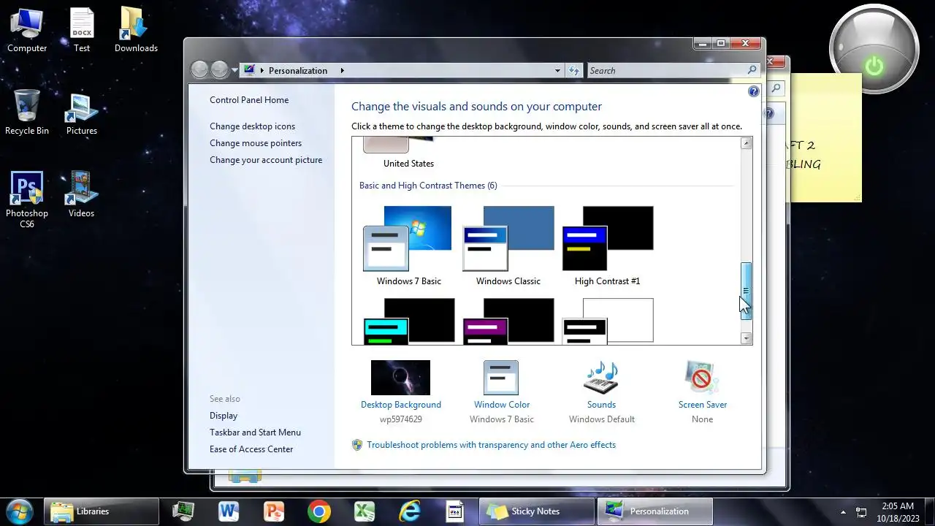Open the Personalization help question-mark icon
This screenshot has width=935, height=526.
[x=754, y=91]
